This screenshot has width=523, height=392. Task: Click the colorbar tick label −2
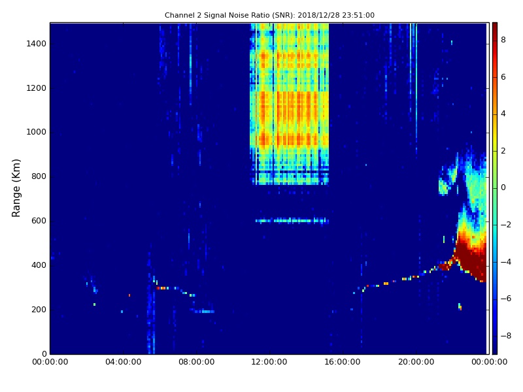[506, 225]
